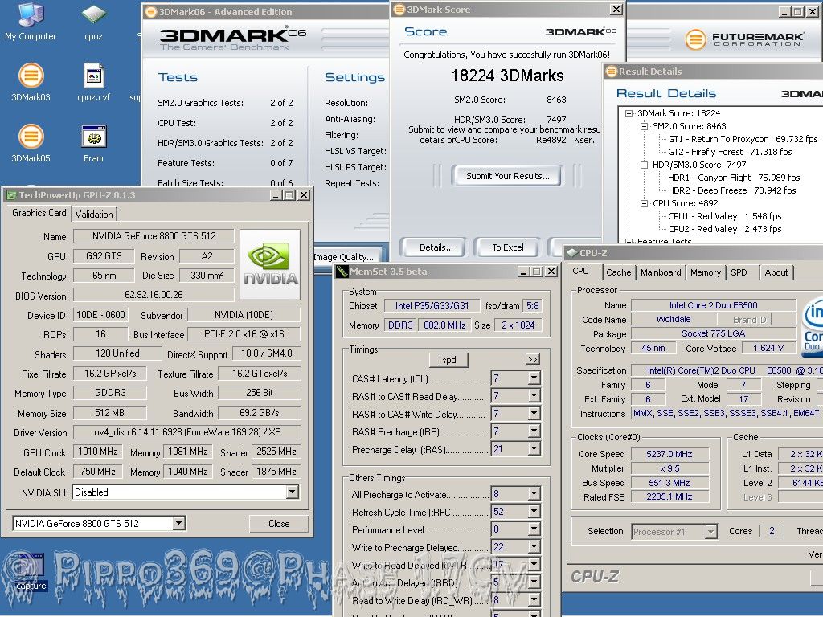
Task: Click the 3DMark Score window title icon
Action: coord(399,10)
